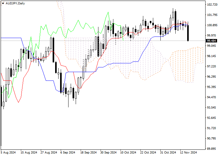Click the 99.045 price scale label
Screen dimensions: 218x156
coord(212,46)
